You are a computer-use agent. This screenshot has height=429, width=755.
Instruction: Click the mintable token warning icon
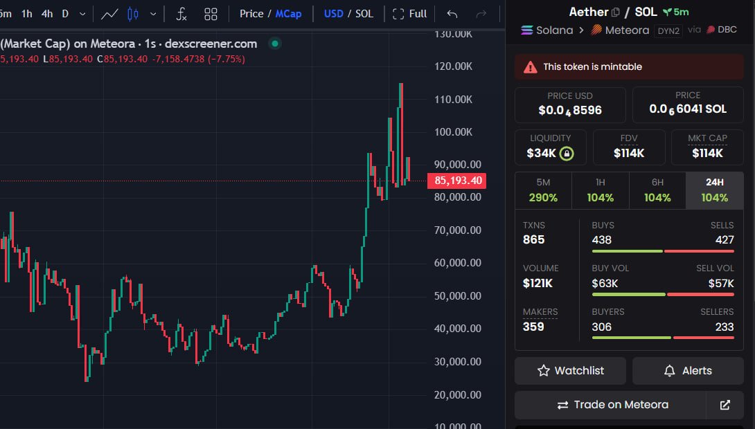(531, 67)
